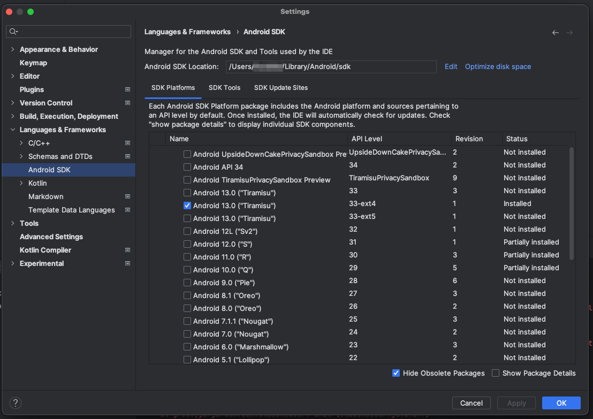This screenshot has width=593, height=419.
Task: Click the project-level icon beside Markdown
Action: (x=127, y=196)
